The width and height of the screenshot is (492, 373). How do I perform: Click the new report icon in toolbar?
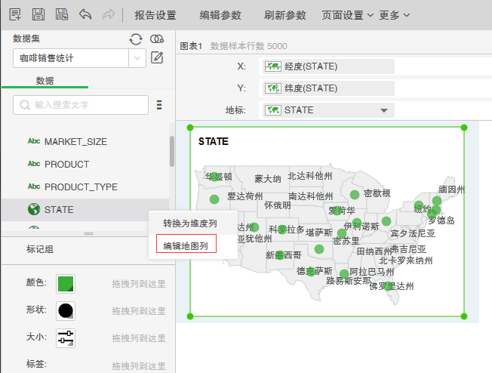[x=15, y=14]
